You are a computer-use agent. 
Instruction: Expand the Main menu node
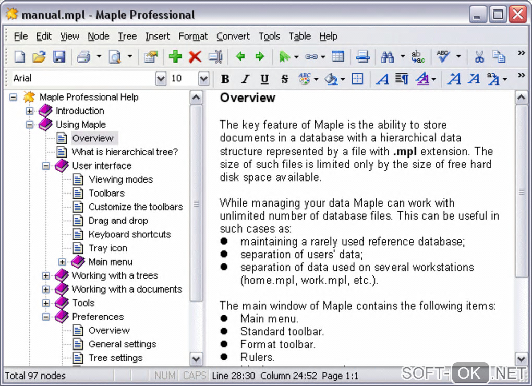pyautogui.click(x=62, y=262)
